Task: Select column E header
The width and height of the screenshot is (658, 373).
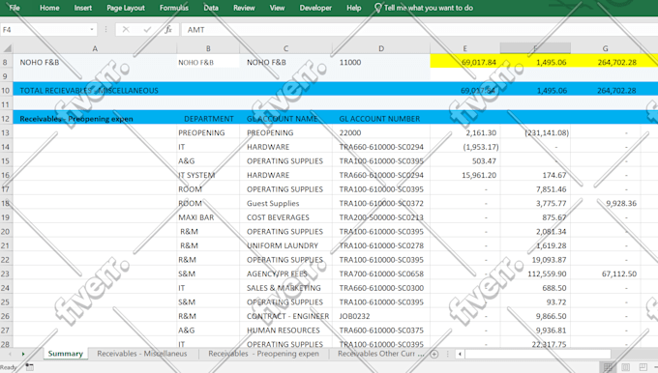Action: (465, 48)
